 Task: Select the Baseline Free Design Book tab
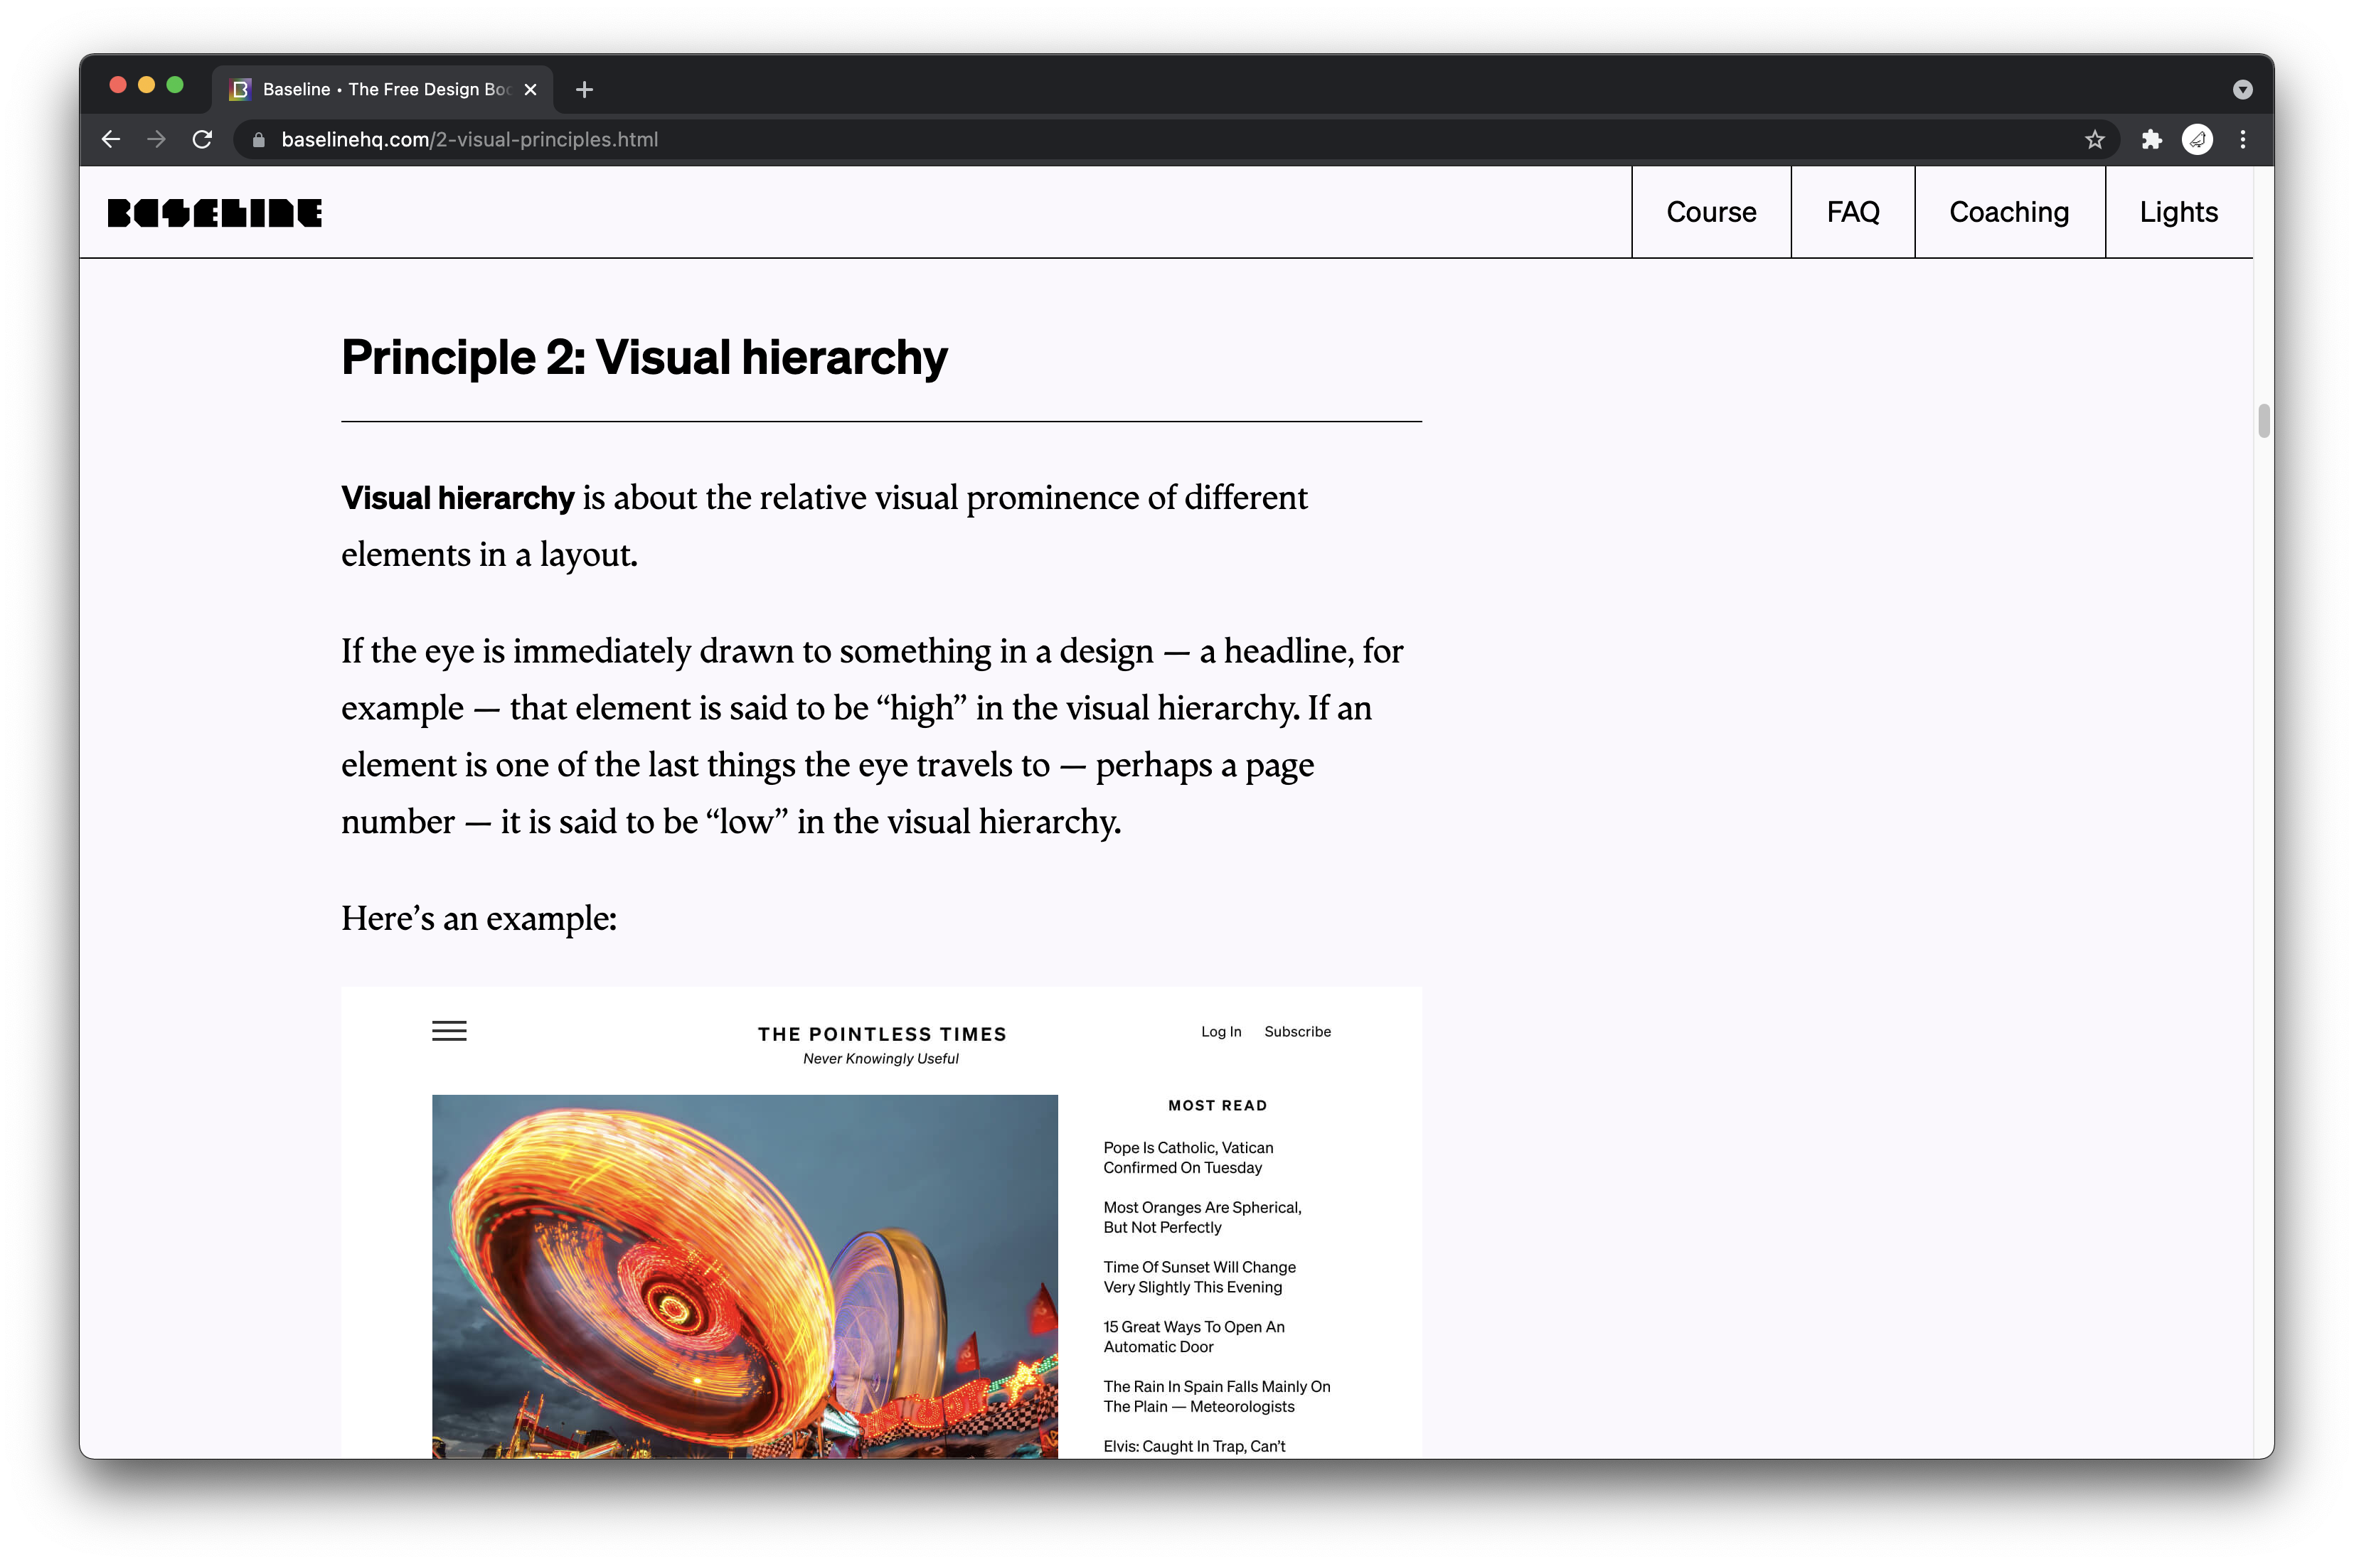(384, 90)
